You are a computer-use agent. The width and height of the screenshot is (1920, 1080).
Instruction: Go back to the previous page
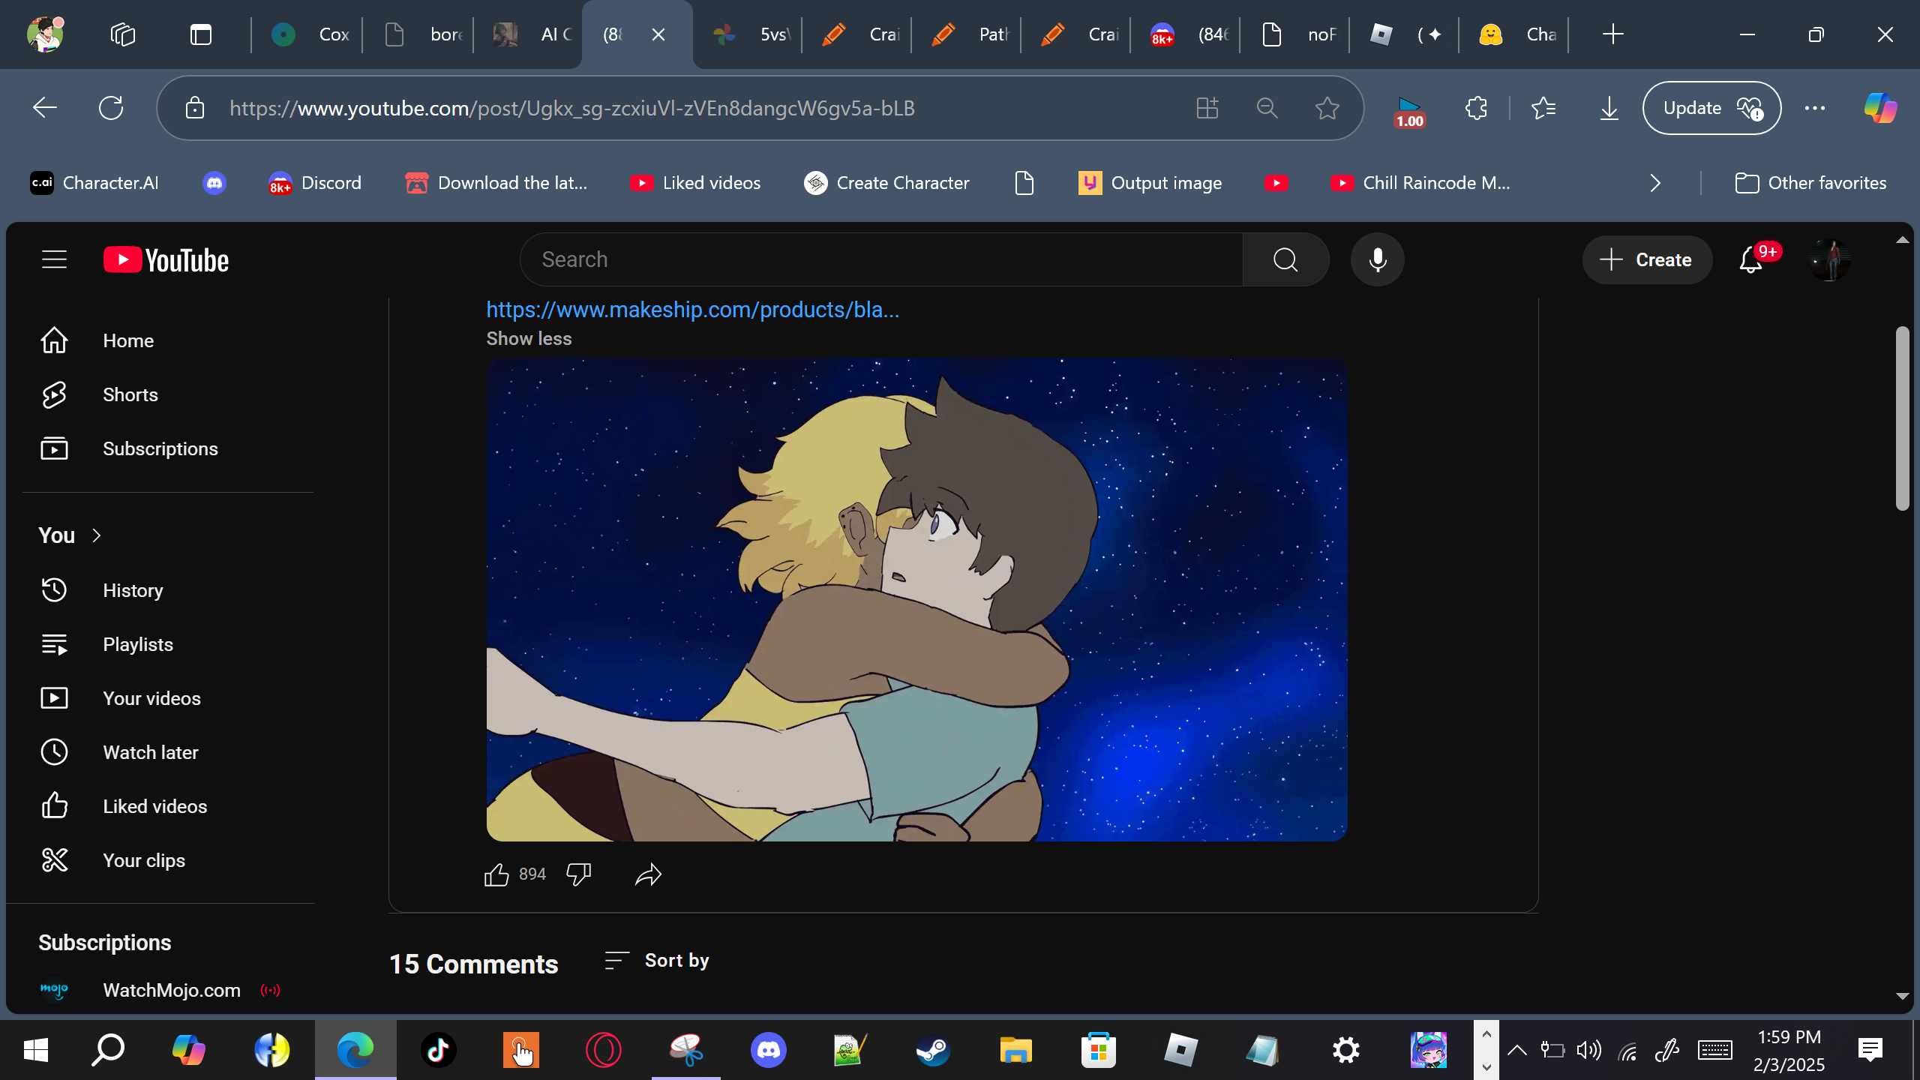(45, 108)
